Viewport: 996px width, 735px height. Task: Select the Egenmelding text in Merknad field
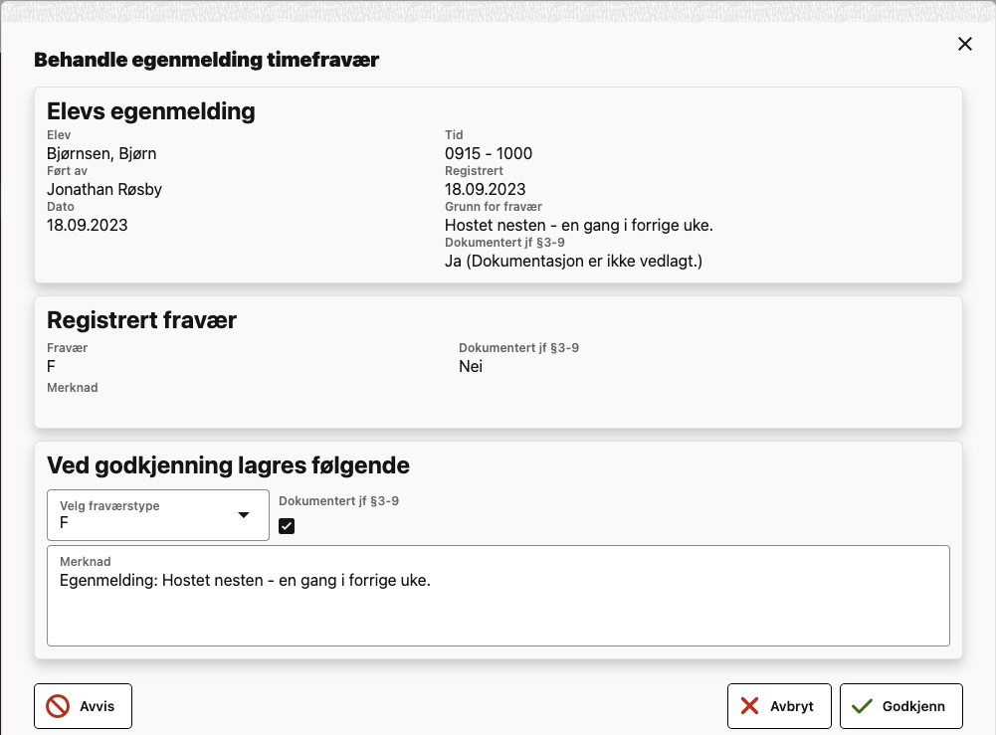244,580
